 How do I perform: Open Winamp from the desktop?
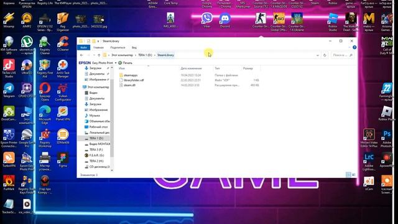tap(9, 21)
